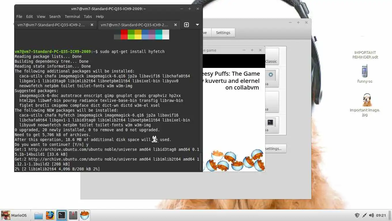Image resolution: width=392 pixels, height=221 pixels.
Task: Open the Search menu in the terminal
Action: pyautogui.click(x=55, y=16)
